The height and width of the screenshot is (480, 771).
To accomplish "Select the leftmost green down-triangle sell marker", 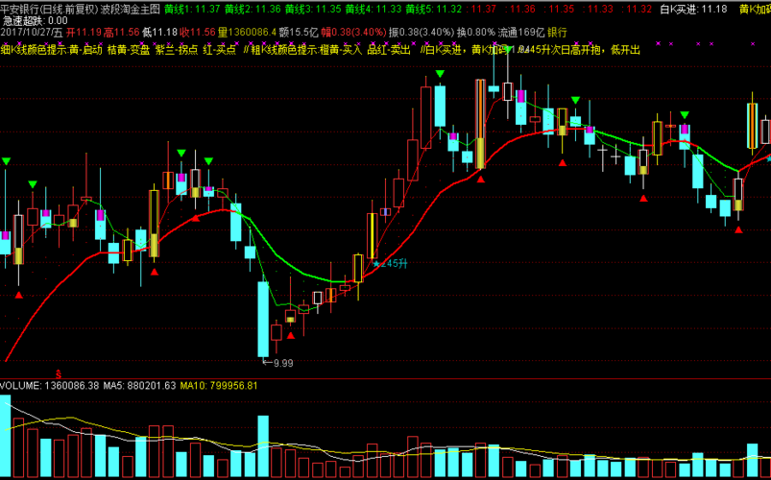I will tap(6, 160).
